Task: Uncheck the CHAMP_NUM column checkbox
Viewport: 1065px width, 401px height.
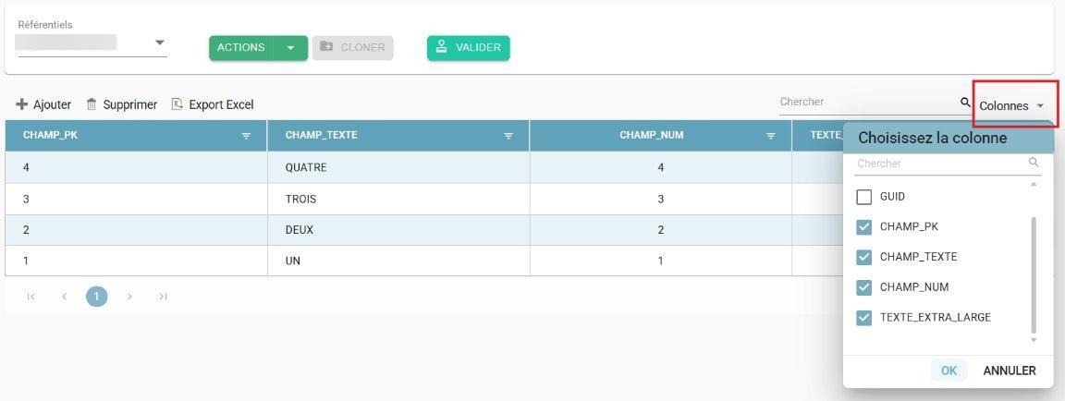Action: [864, 287]
